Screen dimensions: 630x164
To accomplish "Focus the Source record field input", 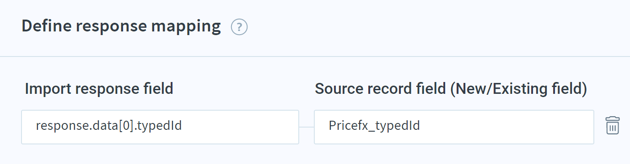I will tap(454, 127).
